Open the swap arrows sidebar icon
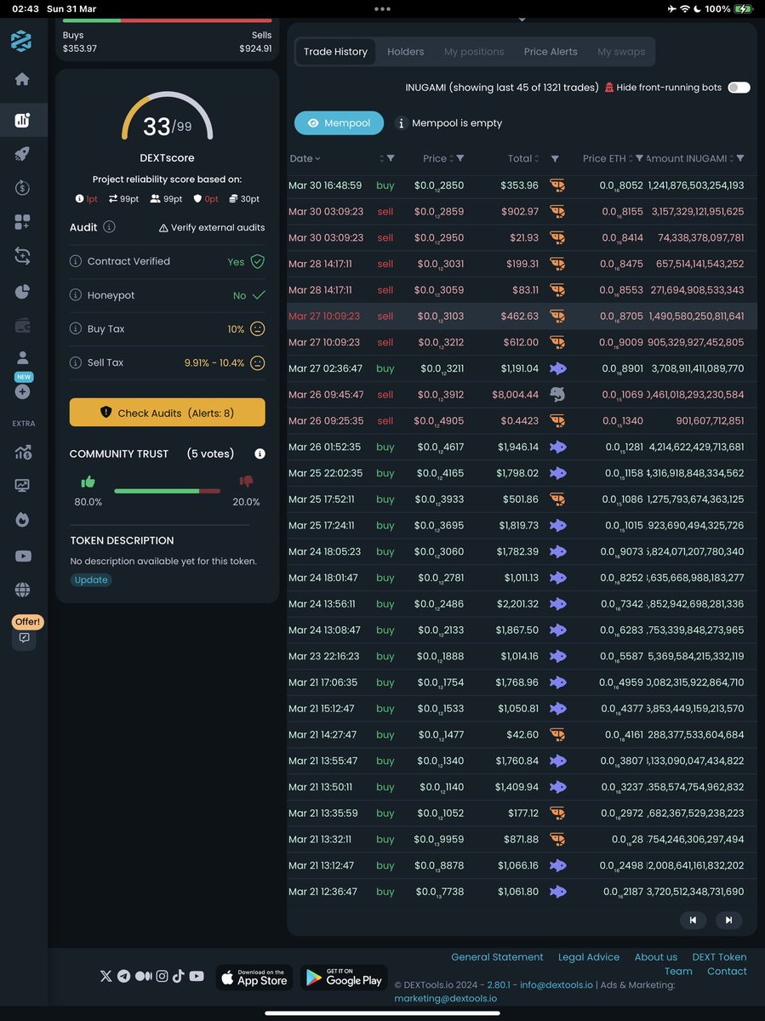This screenshot has width=765, height=1021. coord(22,255)
